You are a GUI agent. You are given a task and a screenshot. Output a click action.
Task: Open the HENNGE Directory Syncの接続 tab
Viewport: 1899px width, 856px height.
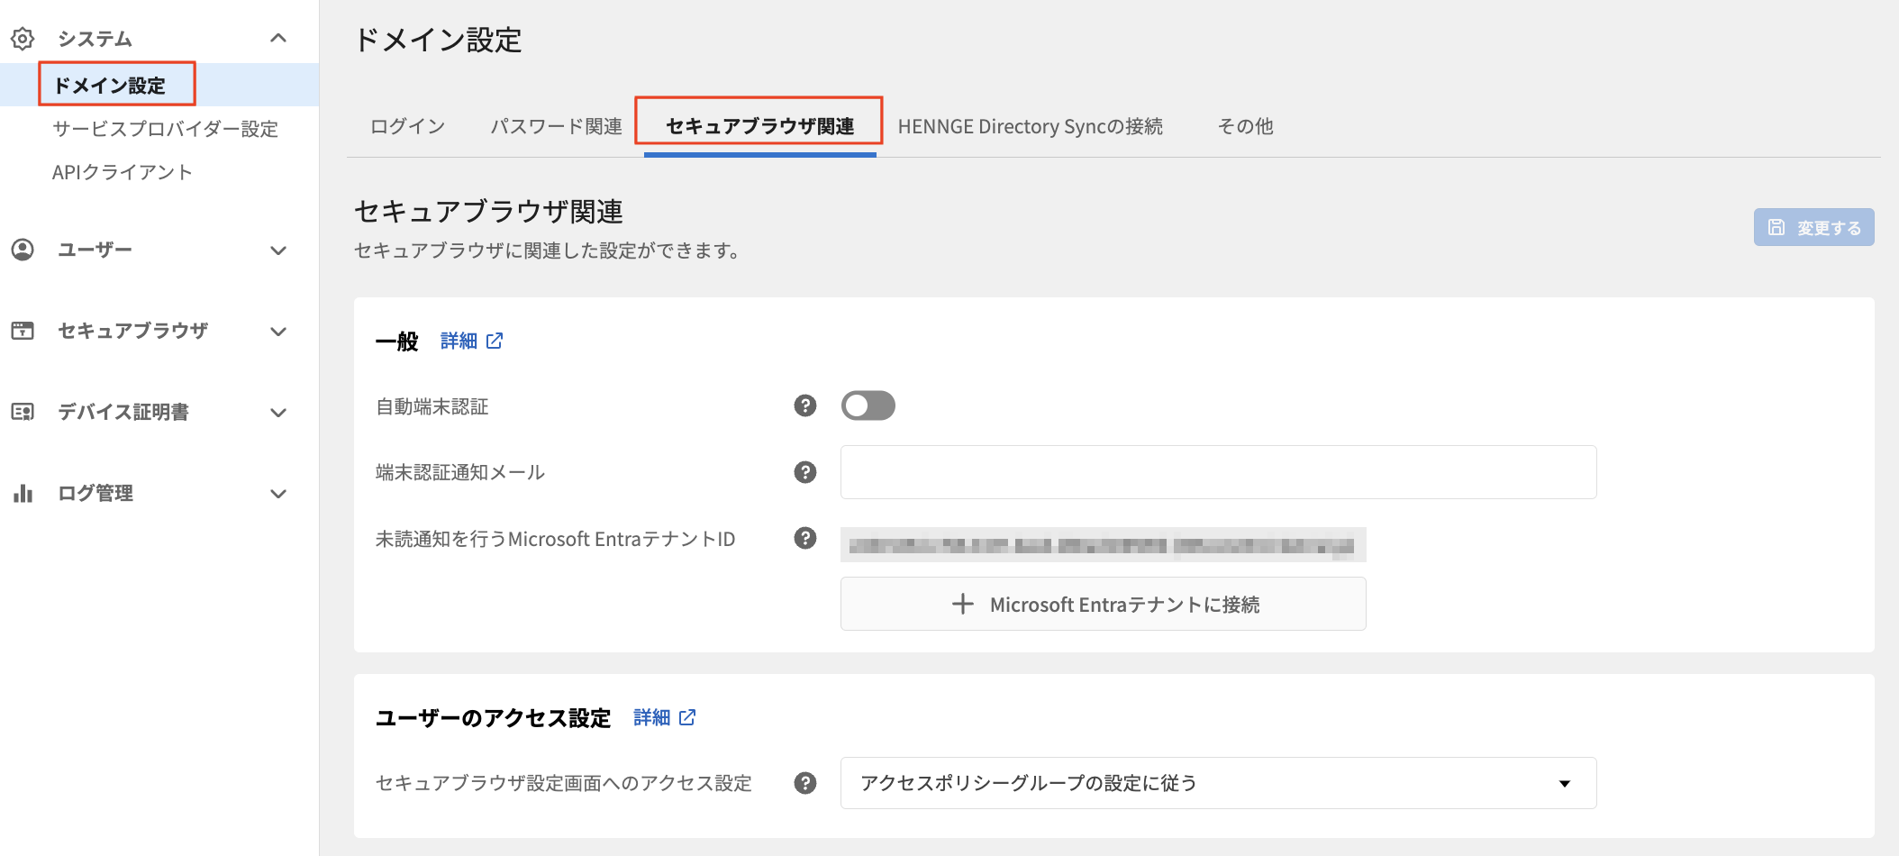pos(1030,126)
